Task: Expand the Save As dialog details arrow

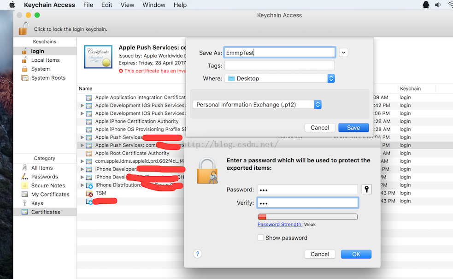Action: [343, 53]
